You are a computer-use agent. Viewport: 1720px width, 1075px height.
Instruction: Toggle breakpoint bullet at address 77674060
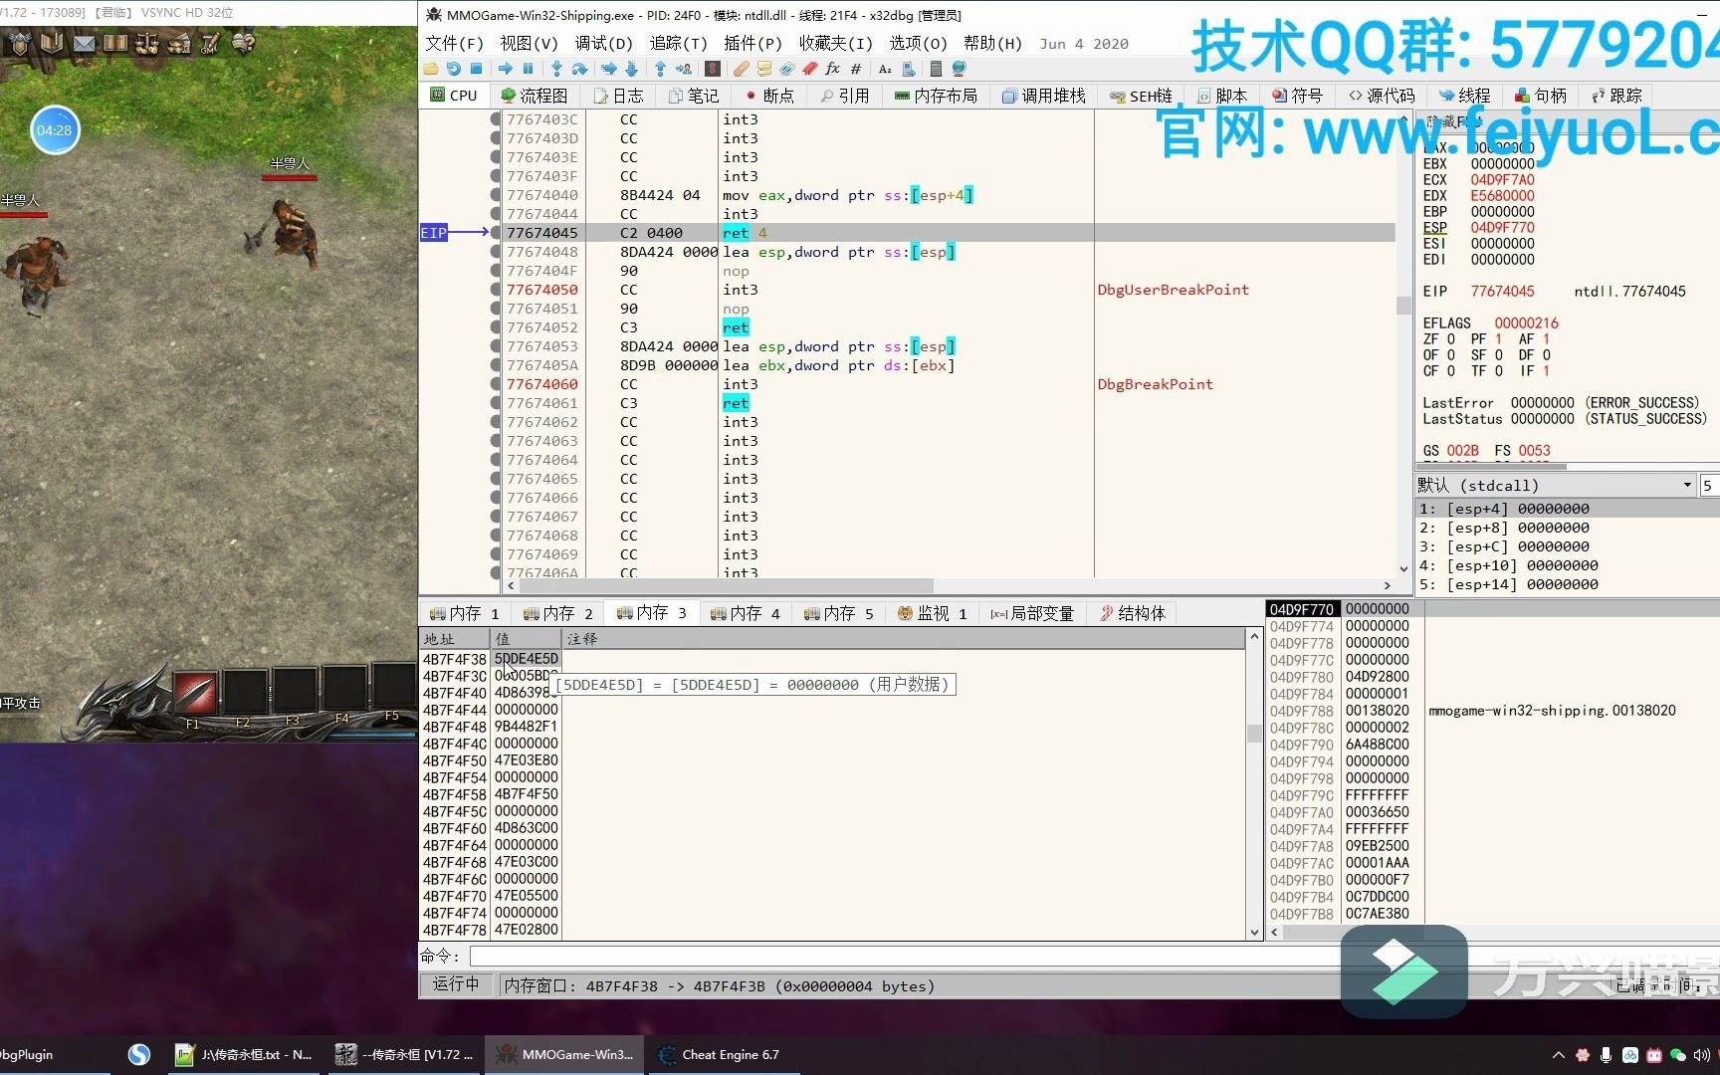[496, 384]
